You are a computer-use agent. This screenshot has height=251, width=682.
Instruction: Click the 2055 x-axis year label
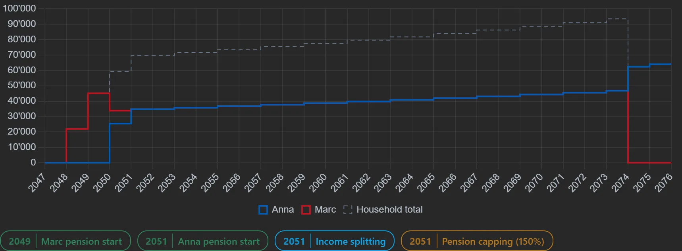pos(210,183)
